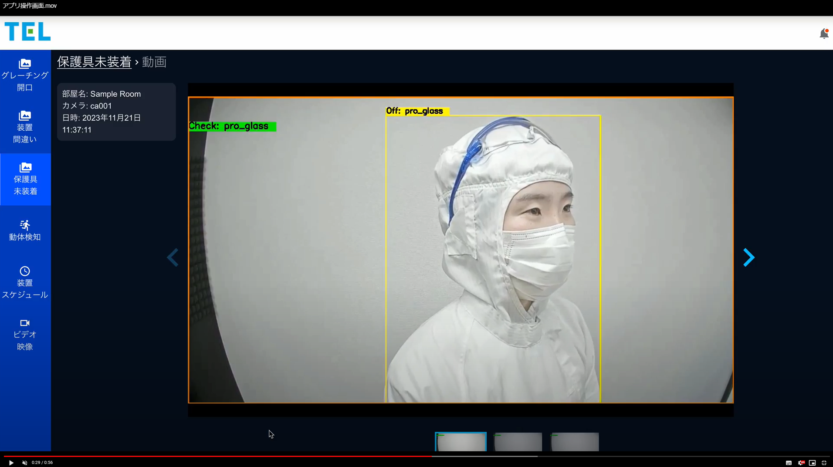The image size is (833, 467).
Task: Show the next image with right chevron
Action: point(748,257)
